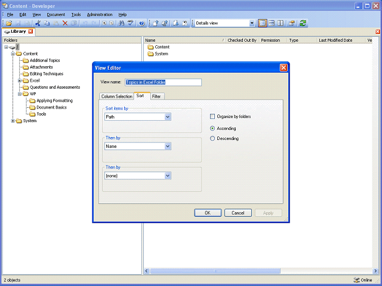Expand the Excel folder in tree
The image size is (382, 286).
click(x=20, y=80)
